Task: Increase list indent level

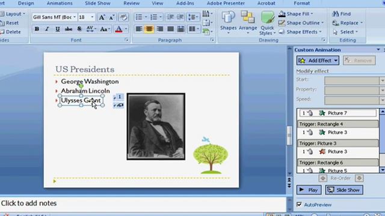Action: point(180,17)
